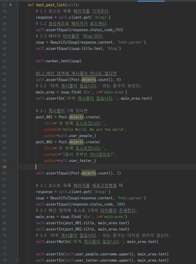
Task: Click the comment starting with '# 2.2'
Action: (x=89, y=86)
